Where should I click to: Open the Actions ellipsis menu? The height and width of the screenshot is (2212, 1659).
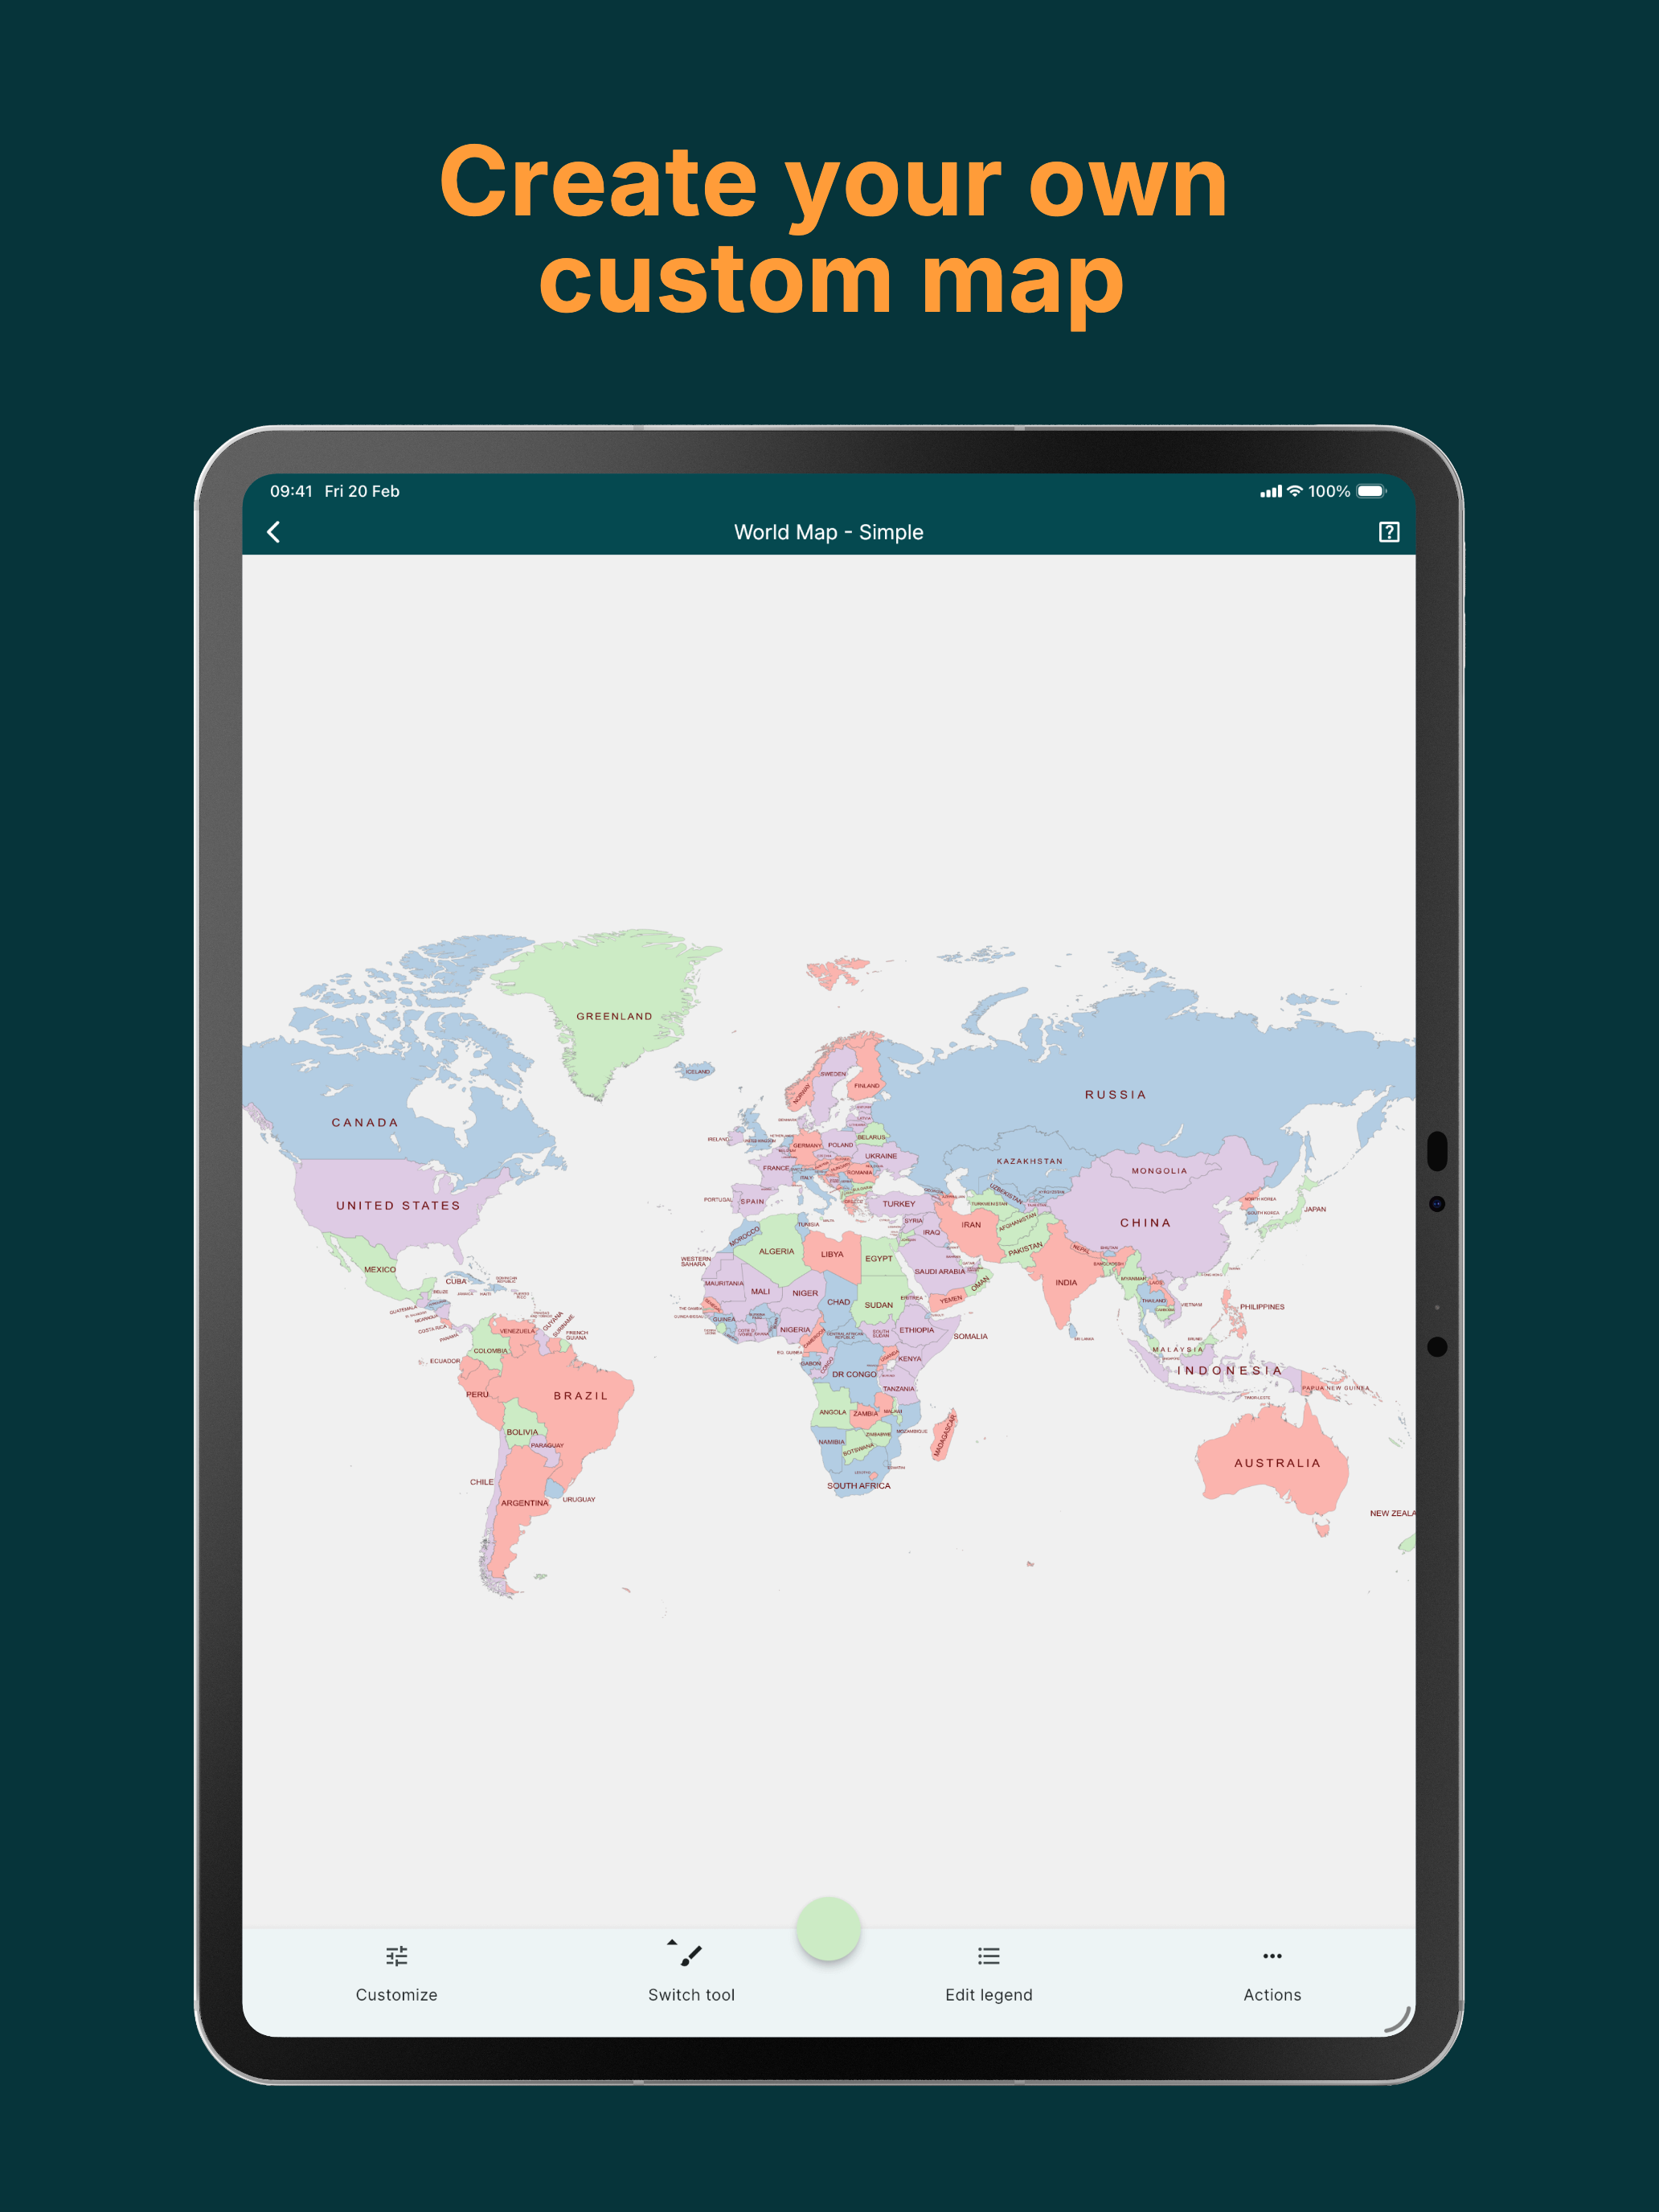pos(1272,1955)
